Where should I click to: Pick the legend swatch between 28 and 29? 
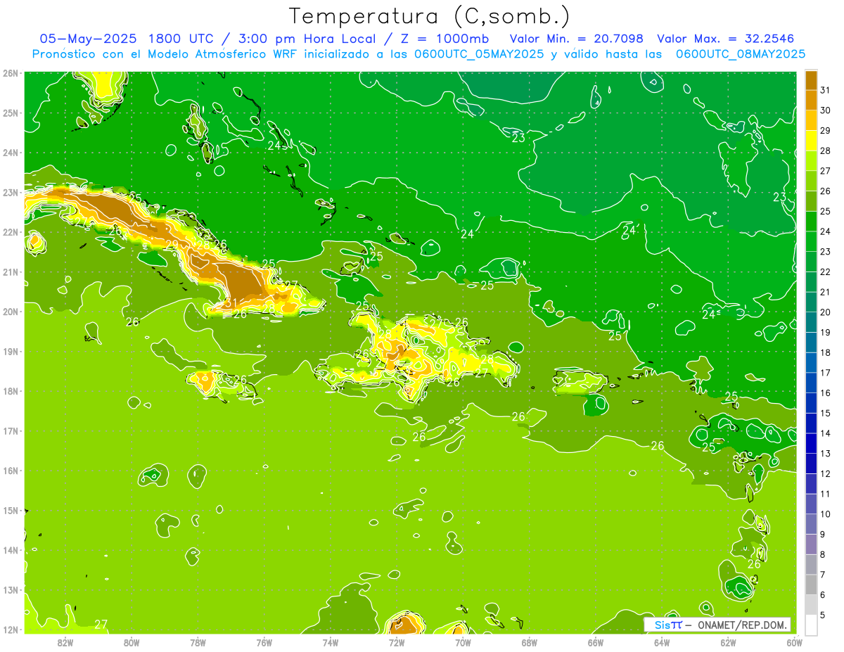pyautogui.click(x=812, y=141)
